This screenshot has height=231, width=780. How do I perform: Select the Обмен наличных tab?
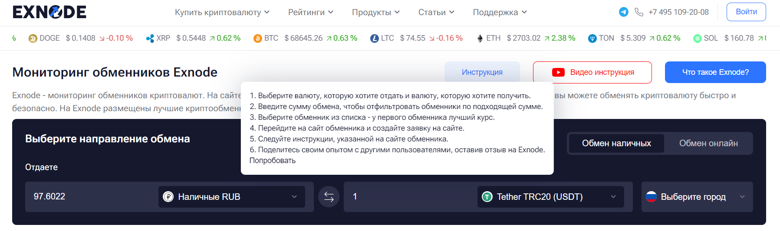616,143
